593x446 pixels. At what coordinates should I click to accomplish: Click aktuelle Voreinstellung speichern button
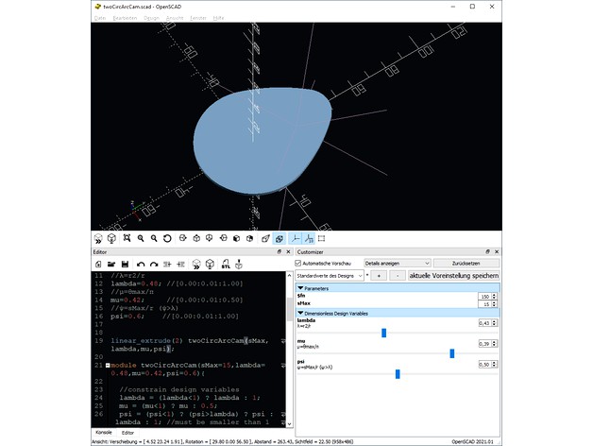click(453, 276)
